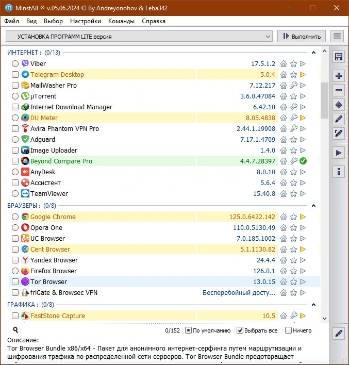
Task: Open the Выбор menu
Action: coord(53,21)
